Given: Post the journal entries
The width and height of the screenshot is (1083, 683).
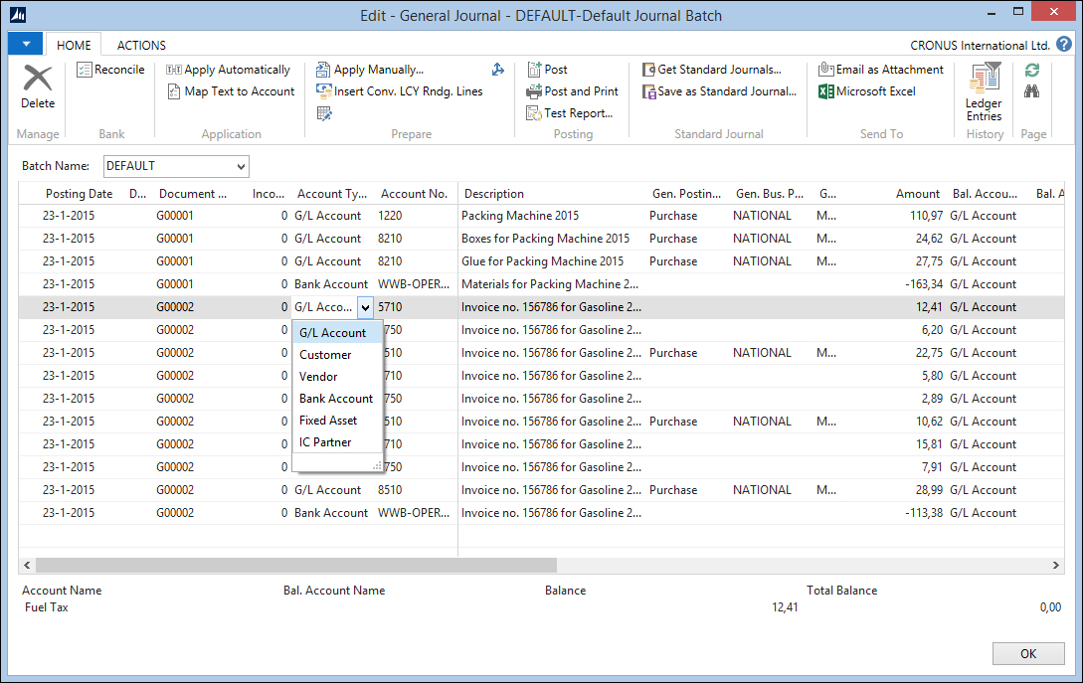Looking at the screenshot, I should (x=547, y=69).
